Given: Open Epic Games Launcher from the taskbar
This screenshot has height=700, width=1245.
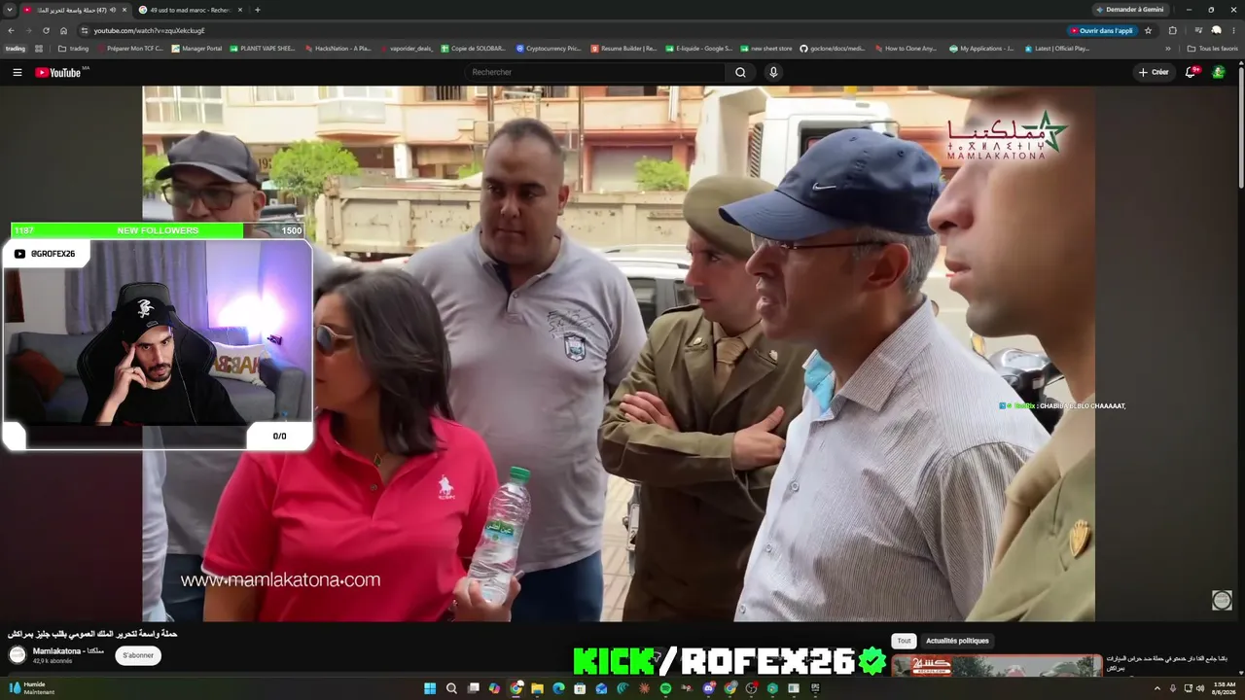Looking at the screenshot, I should point(815,688).
